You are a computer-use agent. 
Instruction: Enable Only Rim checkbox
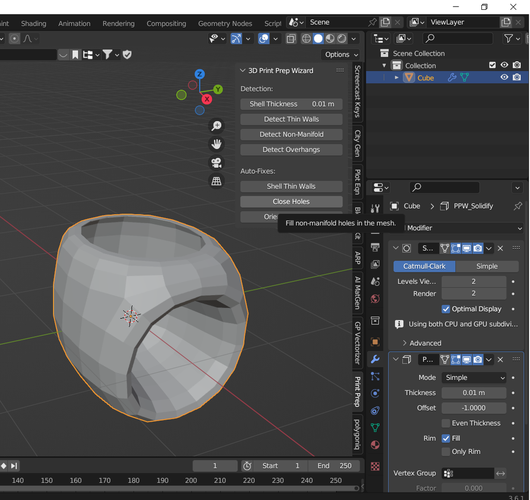[446, 452]
